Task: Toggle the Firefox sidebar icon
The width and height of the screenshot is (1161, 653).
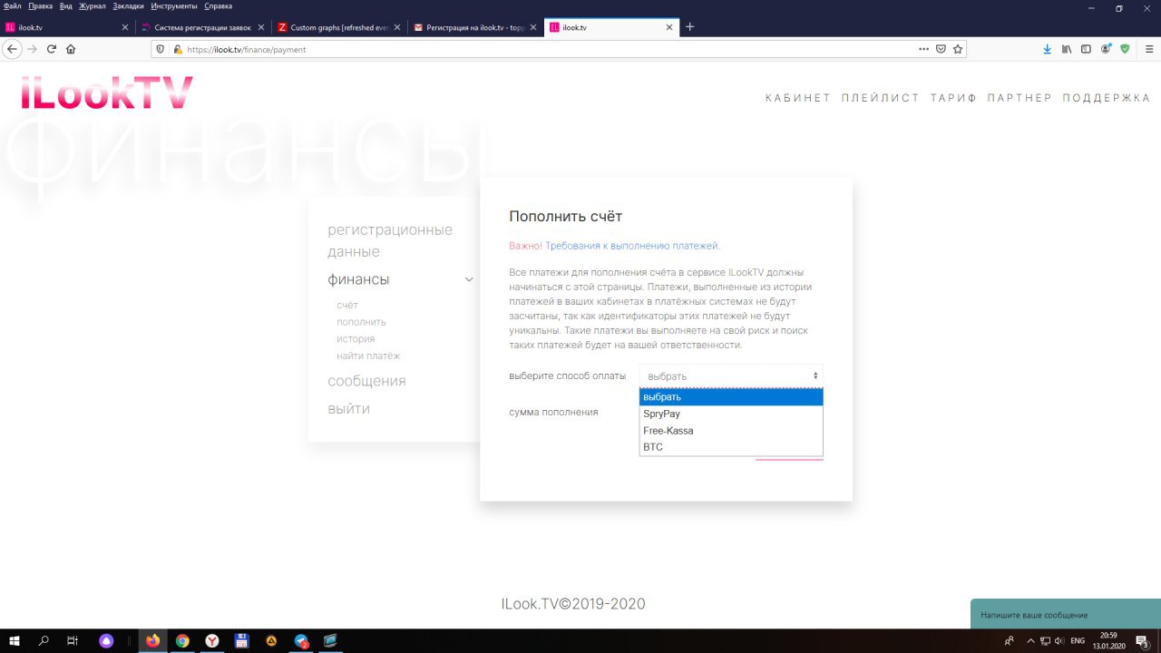Action: [x=1086, y=49]
